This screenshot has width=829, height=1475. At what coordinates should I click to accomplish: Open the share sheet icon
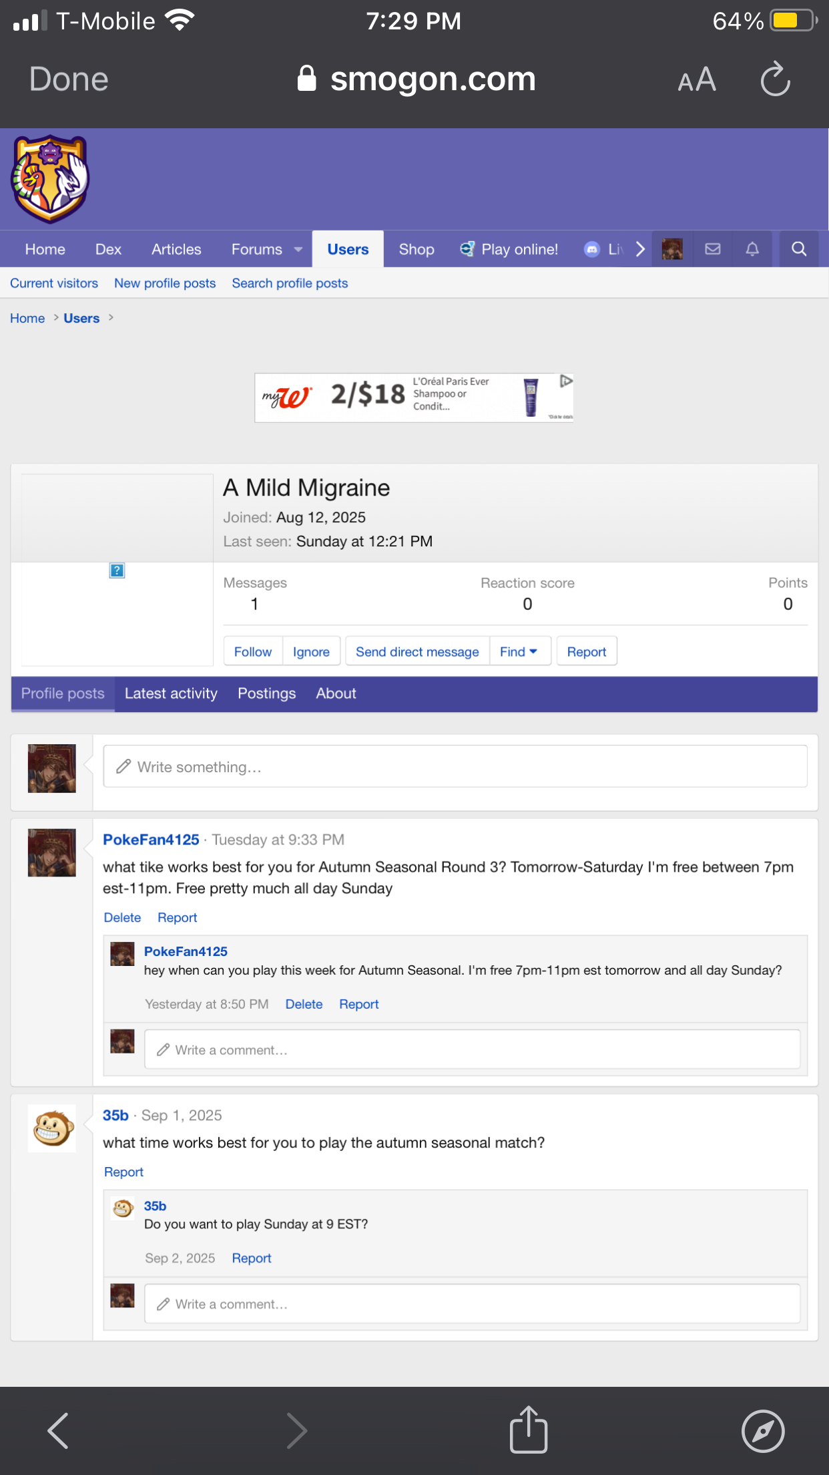(529, 1429)
